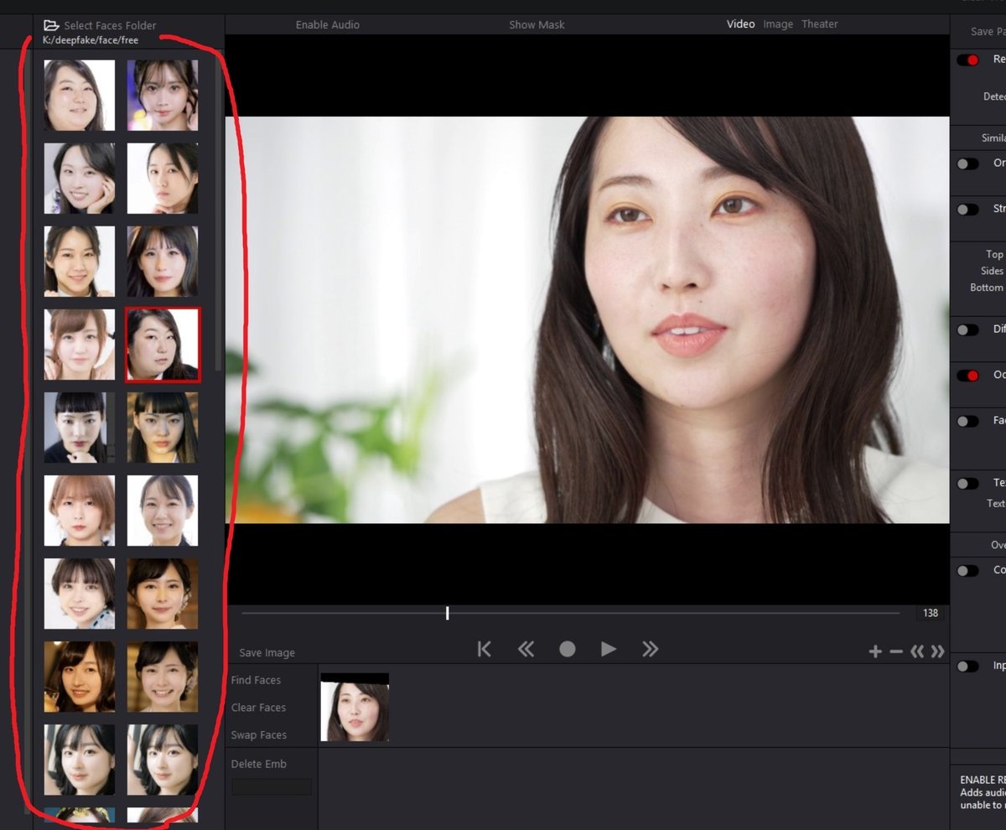Click the 'Top' label in the right panel

(x=994, y=254)
